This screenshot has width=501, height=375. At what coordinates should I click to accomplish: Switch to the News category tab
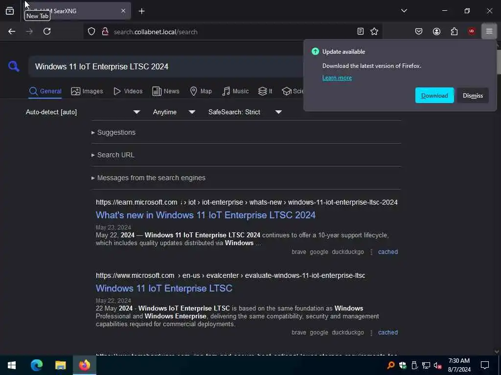tap(165, 91)
